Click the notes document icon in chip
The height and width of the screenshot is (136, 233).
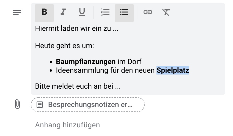pos(40,105)
